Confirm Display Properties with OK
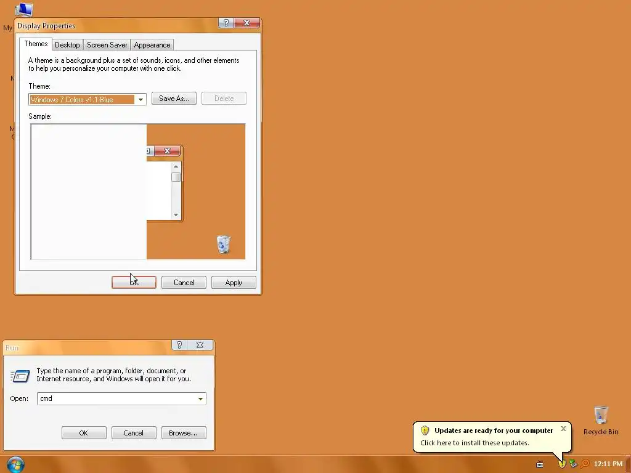The width and height of the screenshot is (631, 473). tap(134, 282)
